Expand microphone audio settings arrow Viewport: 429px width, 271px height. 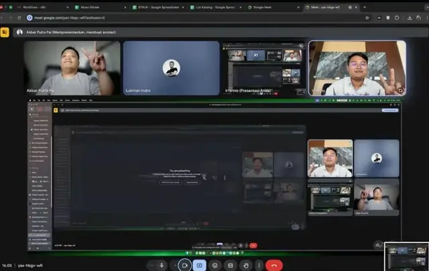[151, 265]
